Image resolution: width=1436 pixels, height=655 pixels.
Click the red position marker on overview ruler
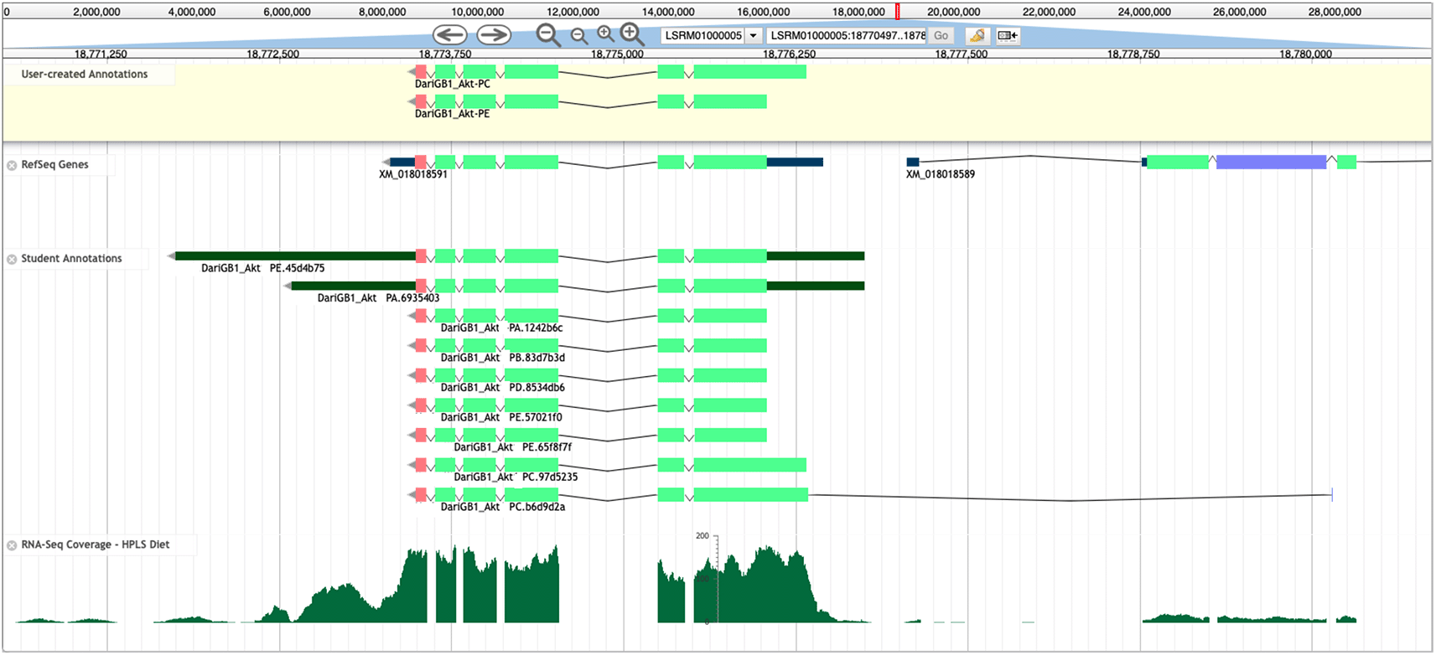(x=898, y=12)
